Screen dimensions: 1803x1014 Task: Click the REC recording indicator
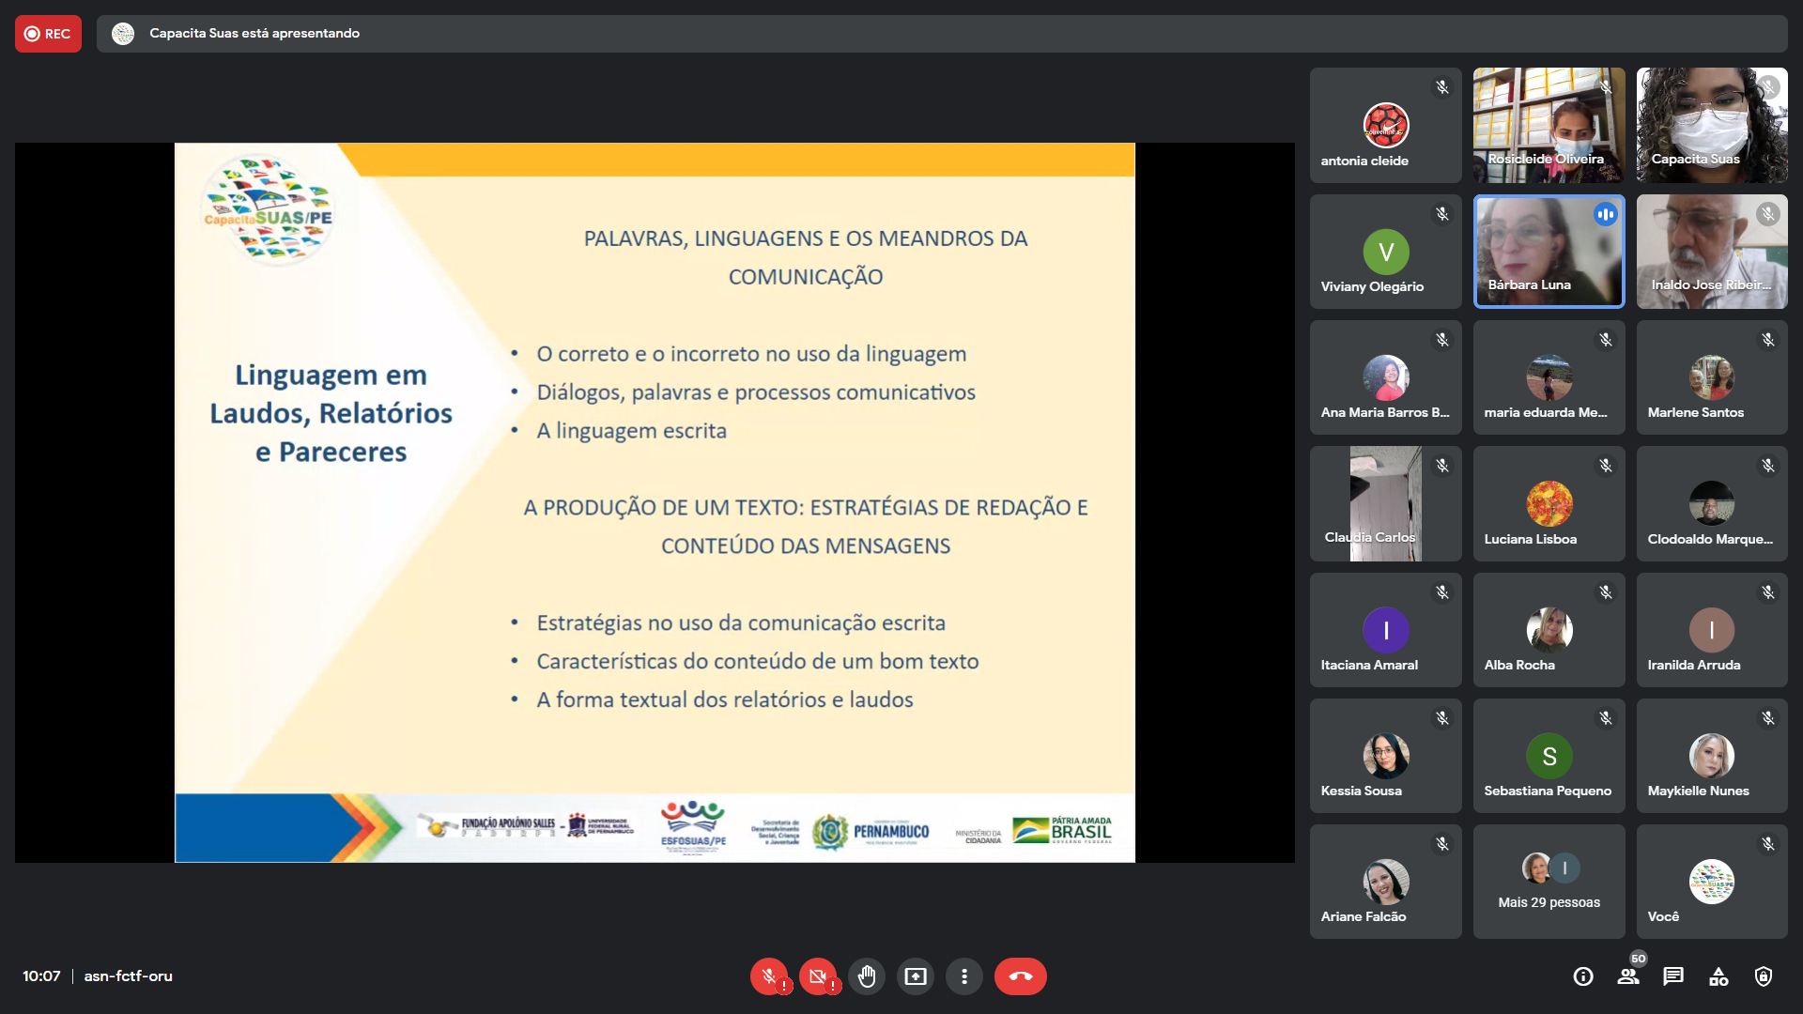click(x=48, y=34)
